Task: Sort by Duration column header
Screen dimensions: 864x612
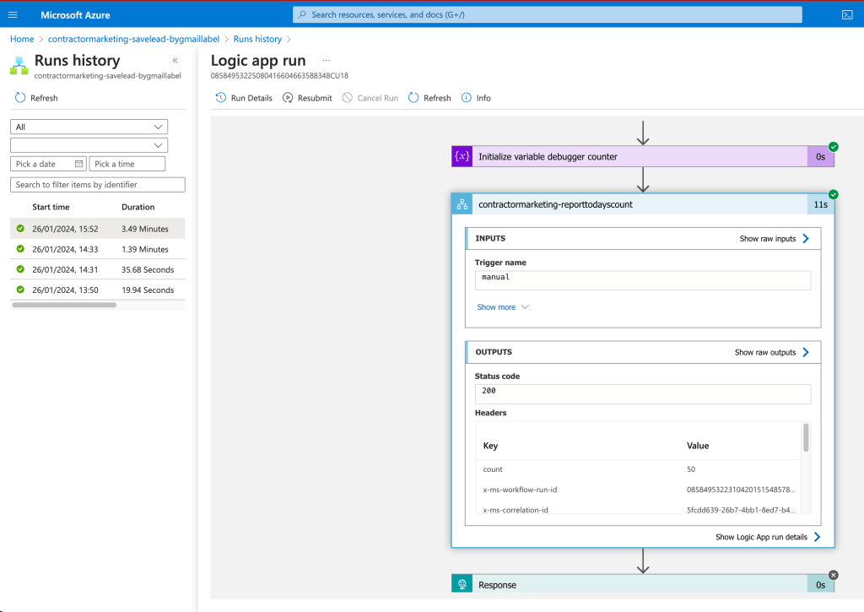Action: point(138,207)
